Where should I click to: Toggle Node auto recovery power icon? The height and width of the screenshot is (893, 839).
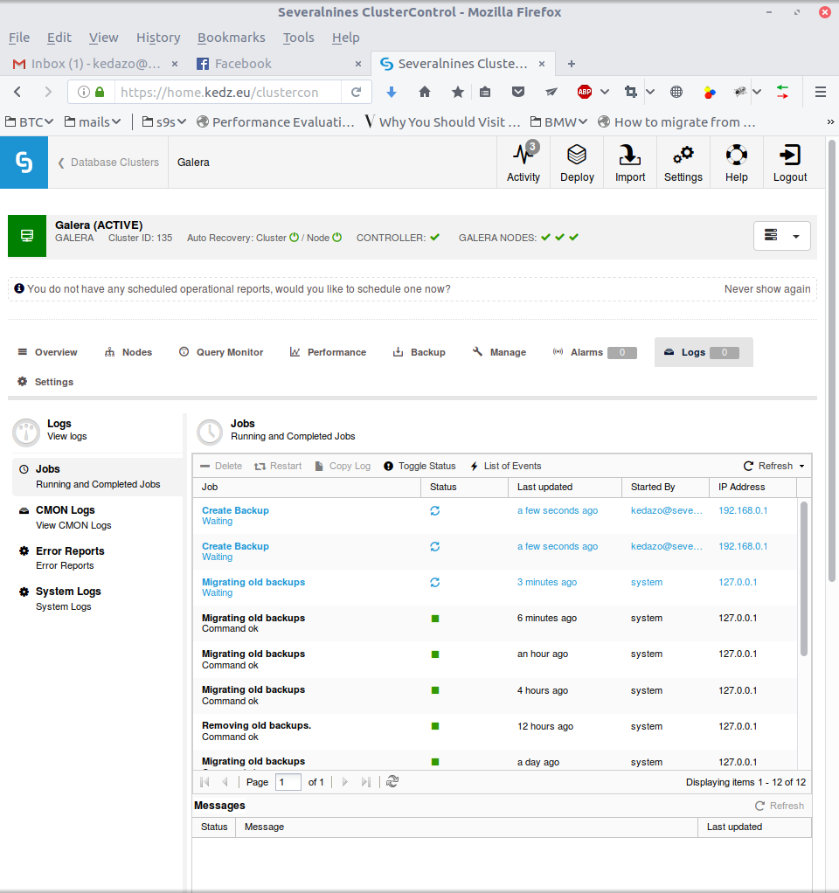[337, 238]
